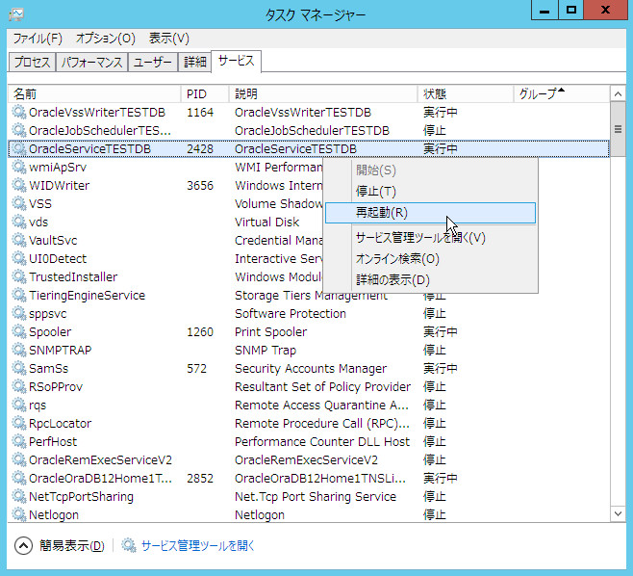Screen dimensions: 633x576
Task: Click the gear icon beside VaultSvc
Action: 19,240
